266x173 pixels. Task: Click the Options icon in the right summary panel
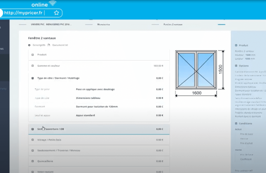tap(236, 65)
